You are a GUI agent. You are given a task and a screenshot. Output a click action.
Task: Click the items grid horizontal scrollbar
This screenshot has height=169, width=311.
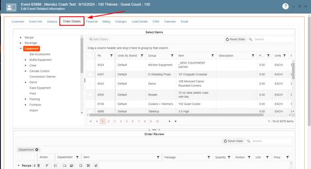tap(176, 115)
